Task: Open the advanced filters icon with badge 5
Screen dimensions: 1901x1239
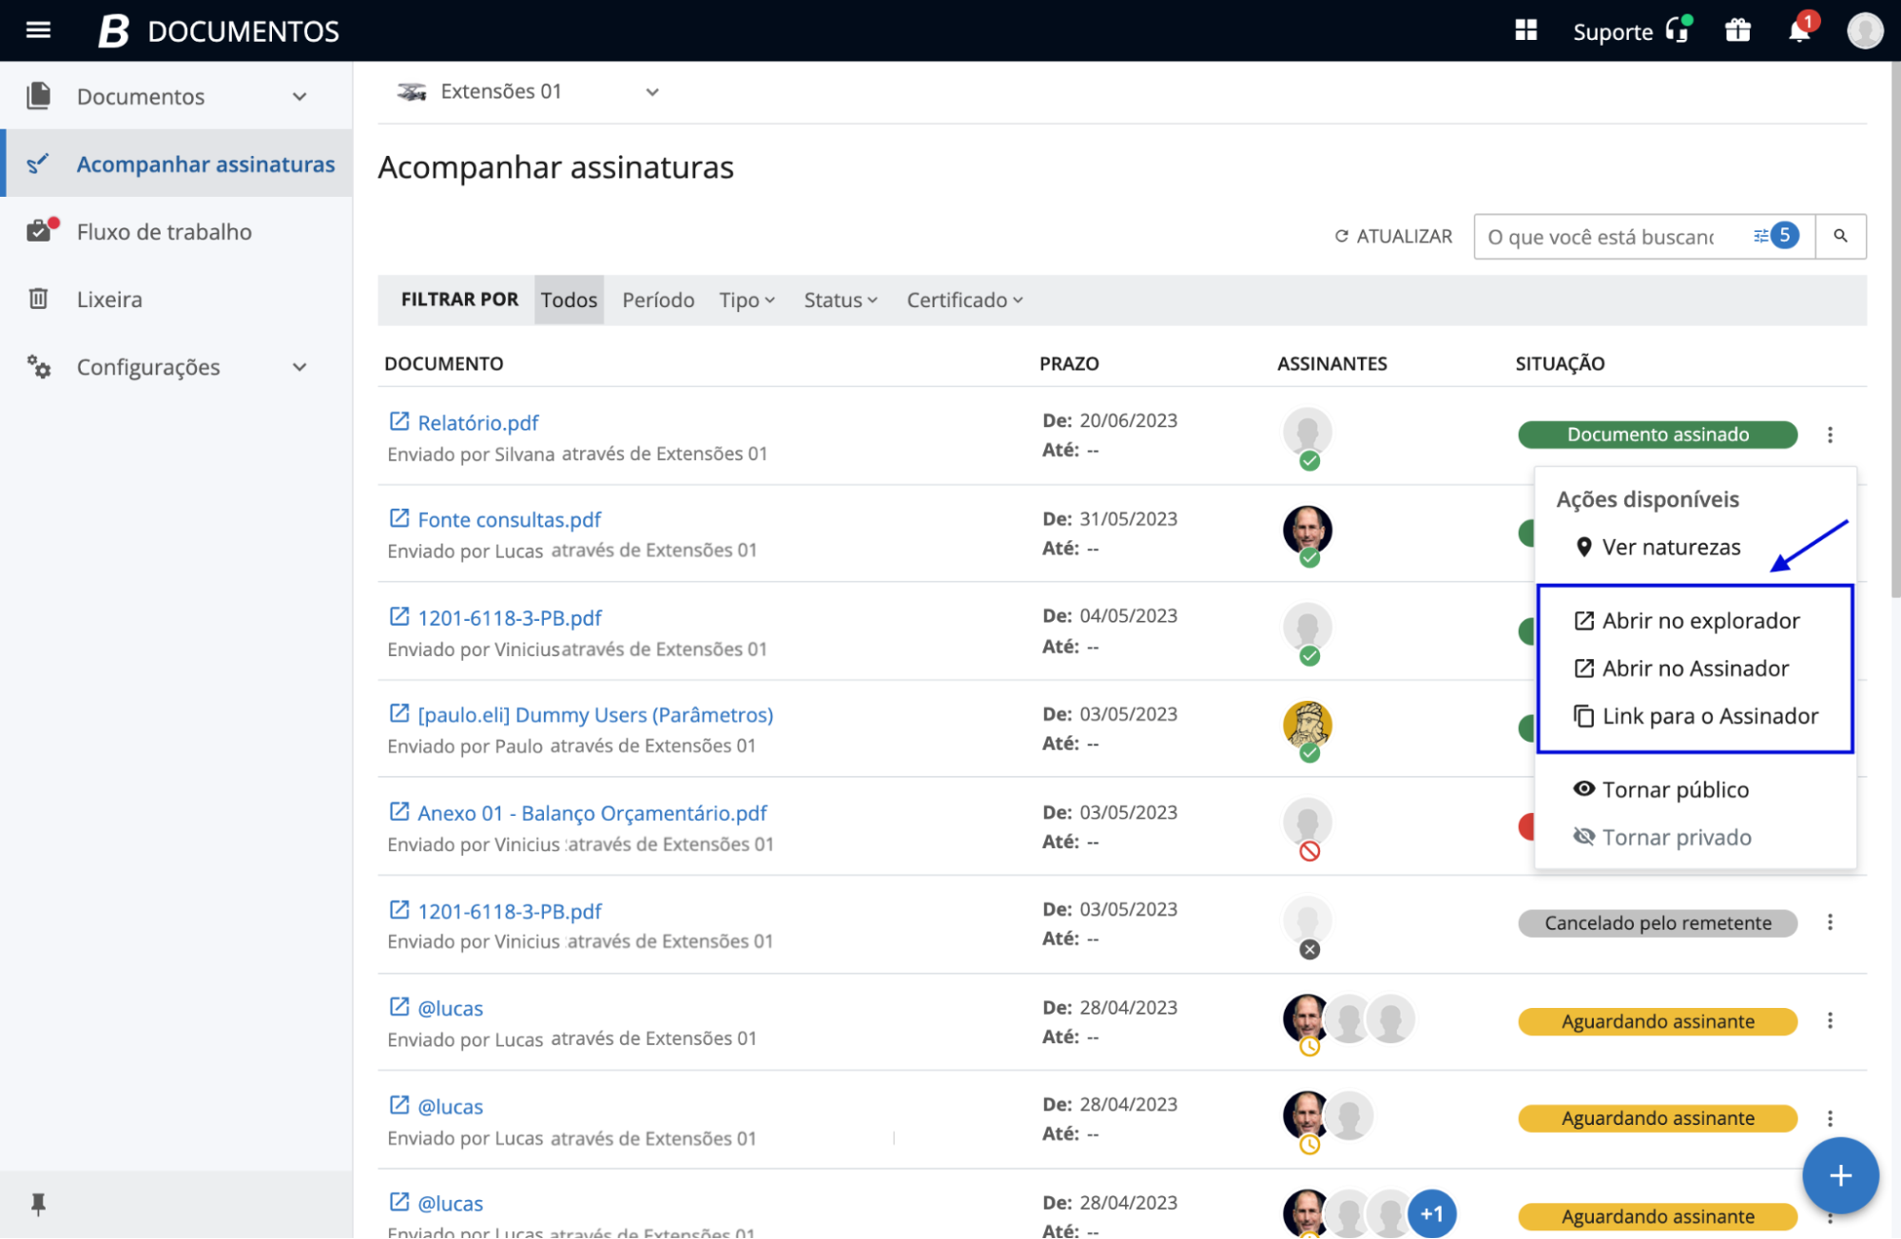Action: tap(1775, 236)
